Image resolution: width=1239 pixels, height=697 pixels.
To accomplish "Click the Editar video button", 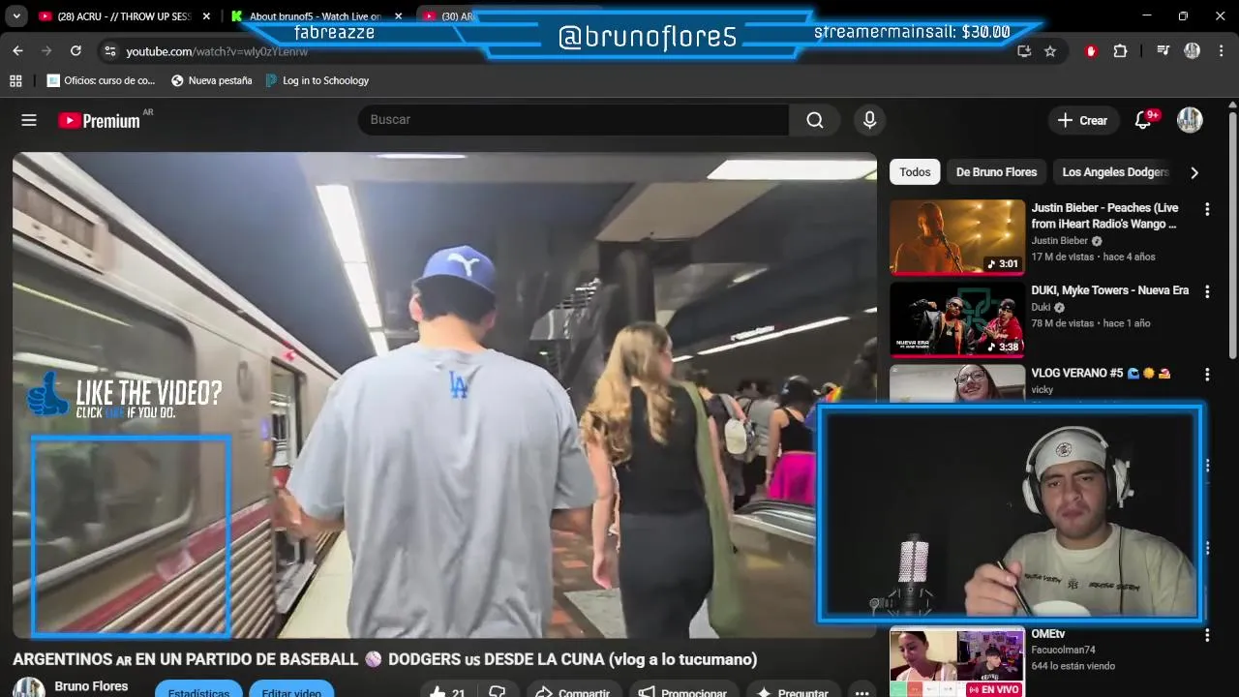I will click(x=291, y=690).
